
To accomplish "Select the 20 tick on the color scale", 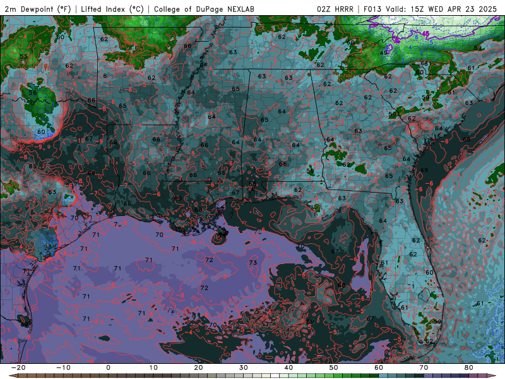I will 198,368.
